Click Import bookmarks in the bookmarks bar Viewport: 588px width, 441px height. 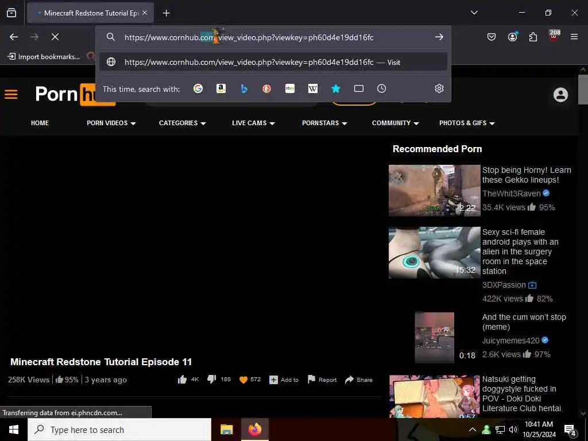tap(44, 57)
